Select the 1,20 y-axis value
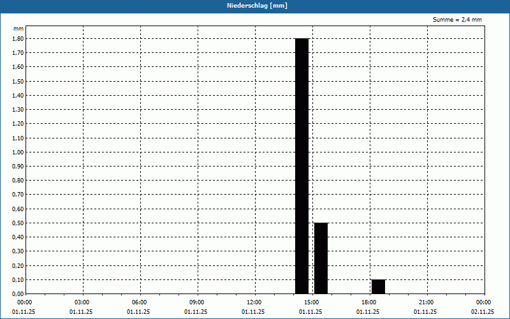510x319 pixels. (18, 124)
